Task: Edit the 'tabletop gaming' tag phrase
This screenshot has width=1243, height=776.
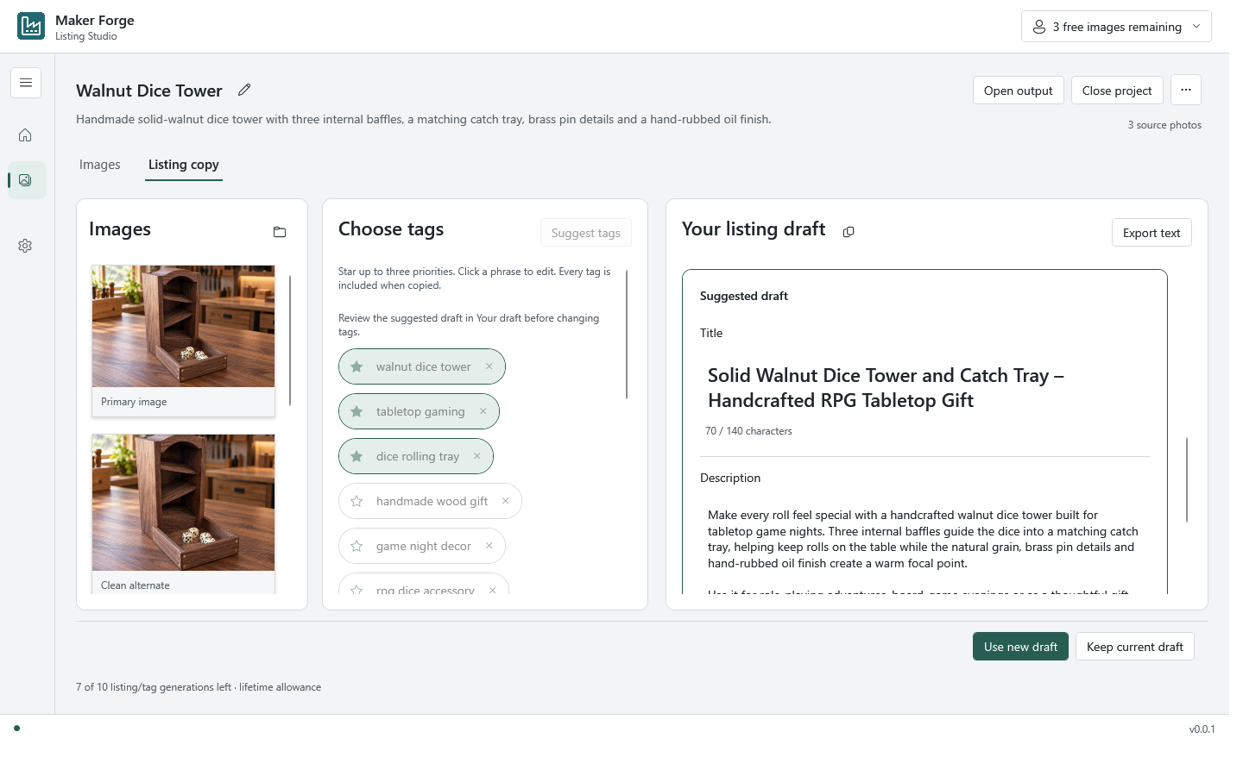Action: pos(420,411)
